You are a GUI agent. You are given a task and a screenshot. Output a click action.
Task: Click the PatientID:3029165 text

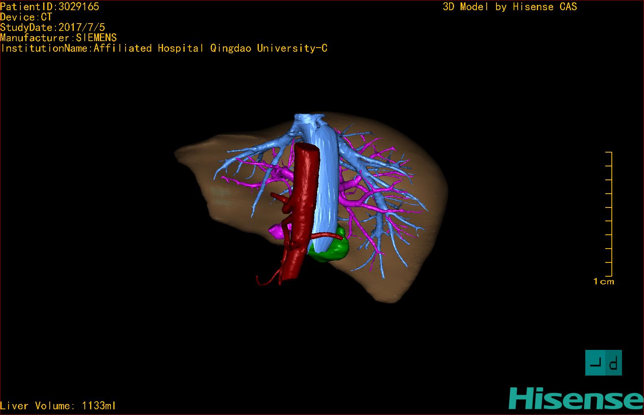tap(50, 7)
